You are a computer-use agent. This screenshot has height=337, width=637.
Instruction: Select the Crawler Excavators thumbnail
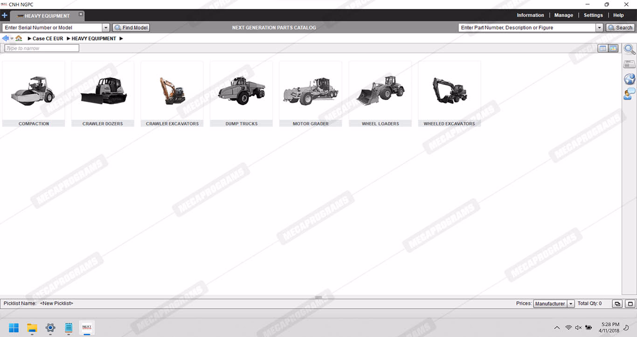tap(172, 94)
